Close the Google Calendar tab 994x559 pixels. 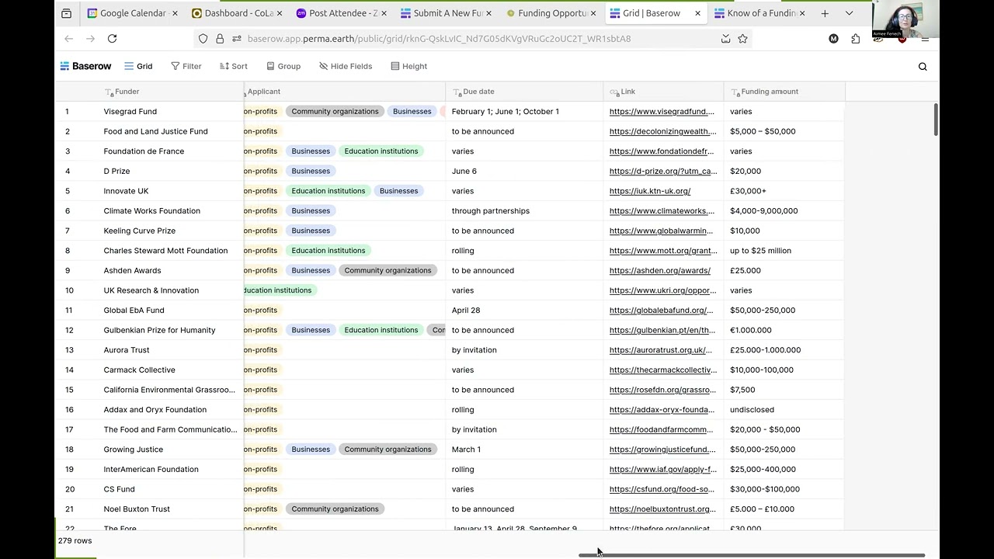(174, 13)
